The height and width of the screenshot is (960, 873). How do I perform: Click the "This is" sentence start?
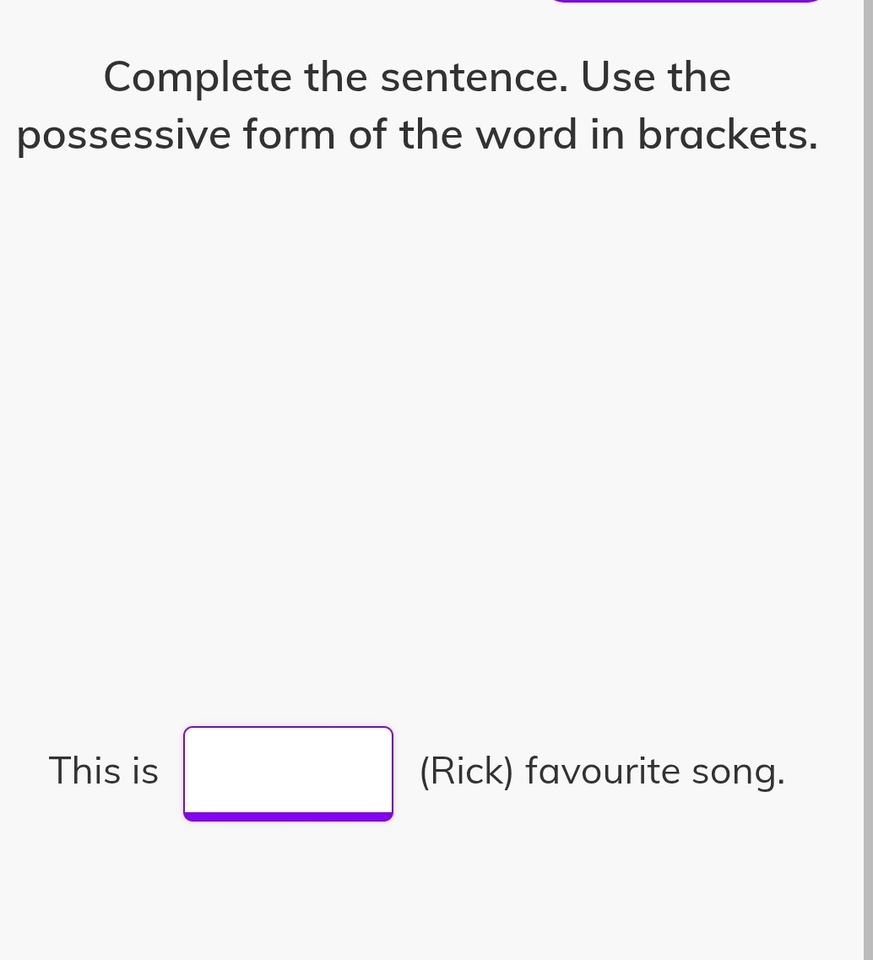point(103,771)
